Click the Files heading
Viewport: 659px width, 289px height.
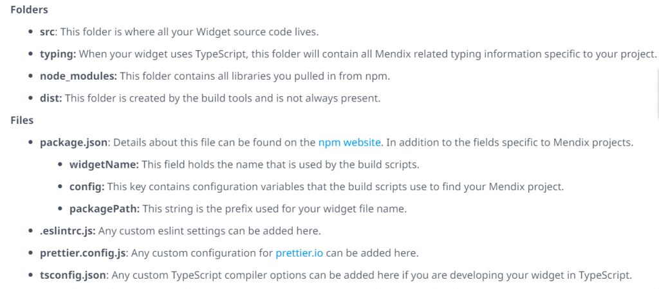(x=22, y=120)
